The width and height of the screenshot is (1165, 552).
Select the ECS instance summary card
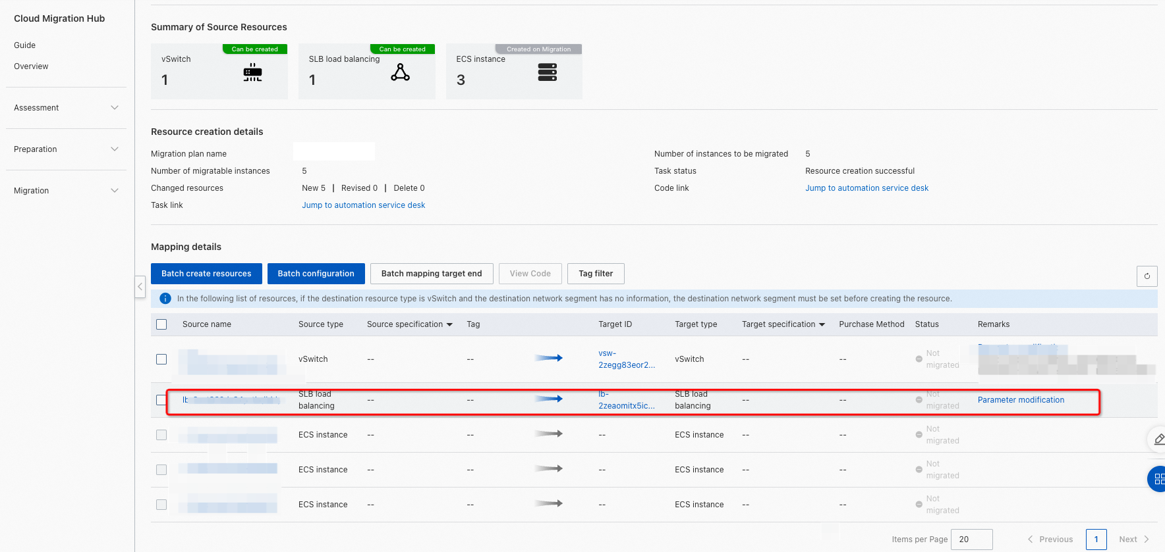tap(514, 72)
